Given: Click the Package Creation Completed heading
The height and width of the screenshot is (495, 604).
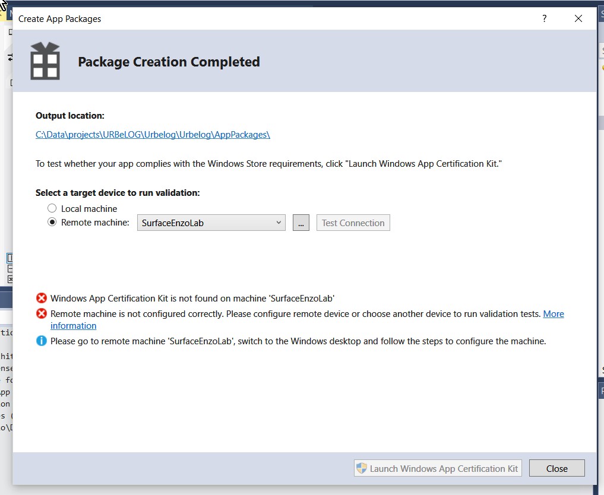Looking at the screenshot, I should point(169,62).
